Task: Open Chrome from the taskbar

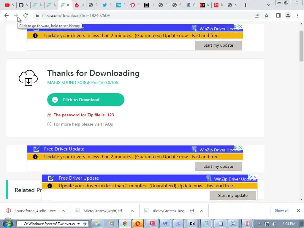Action: (x=124, y=224)
